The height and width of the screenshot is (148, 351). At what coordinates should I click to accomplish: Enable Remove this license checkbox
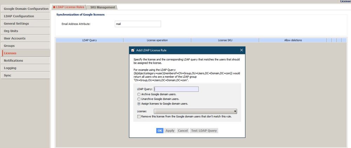pyautogui.click(x=139, y=117)
